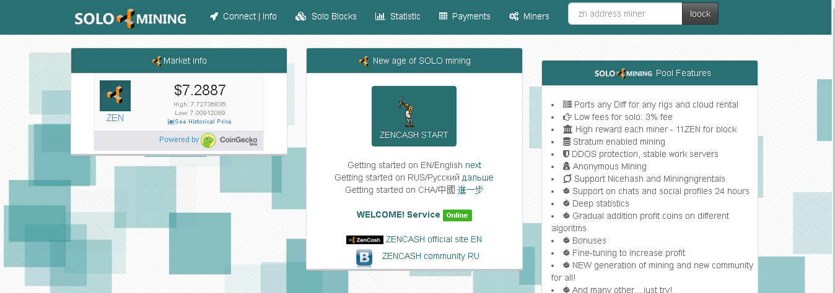Click the green Online status badge
Viewport: 835px width, 293px height.
point(457,215)
